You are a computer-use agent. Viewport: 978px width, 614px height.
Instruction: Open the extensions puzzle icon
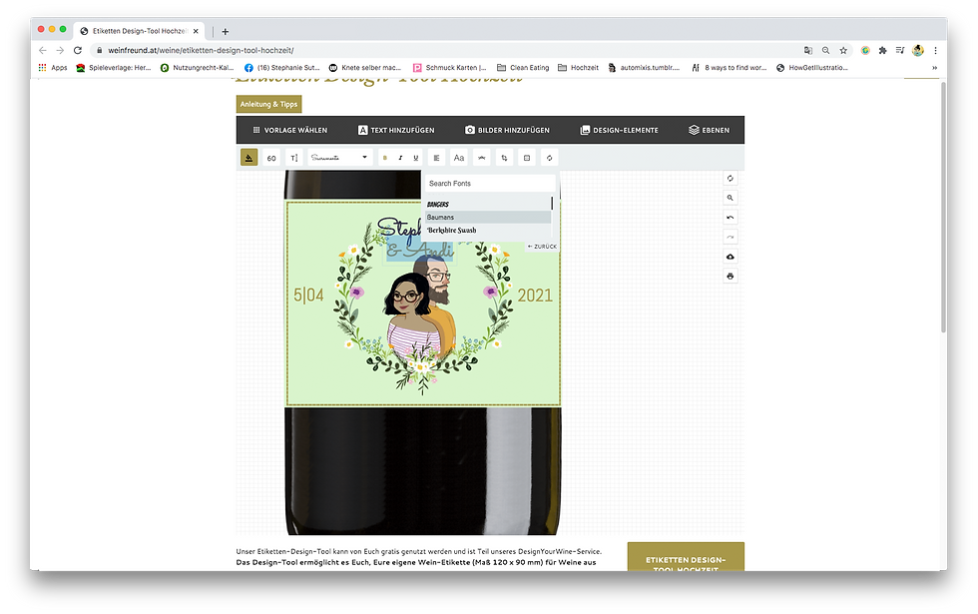coord(882,51)
